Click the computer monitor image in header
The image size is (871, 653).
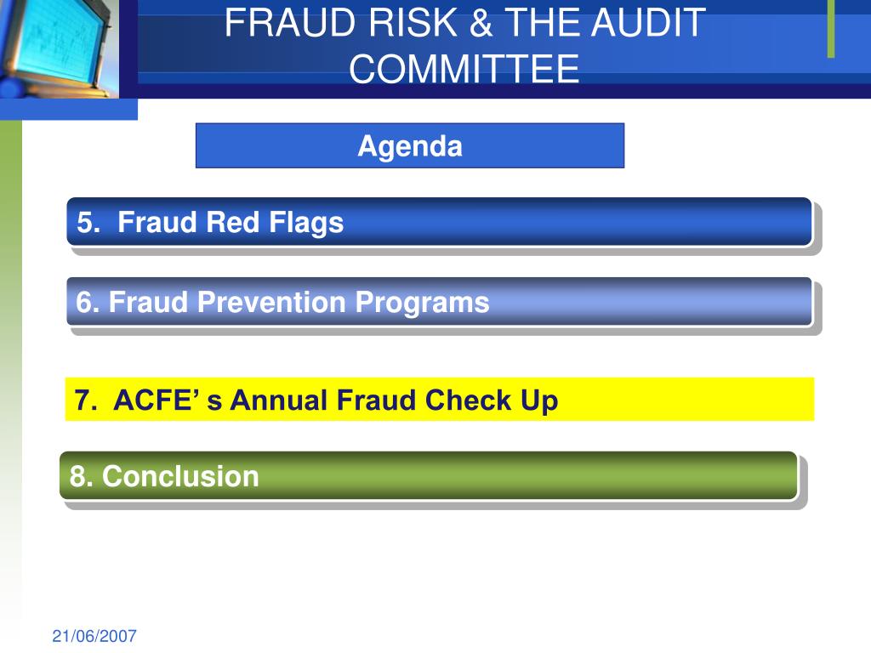(60, 48)
